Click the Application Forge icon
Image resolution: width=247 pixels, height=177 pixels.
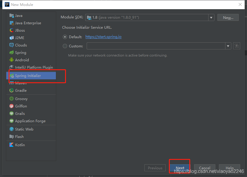12,121
